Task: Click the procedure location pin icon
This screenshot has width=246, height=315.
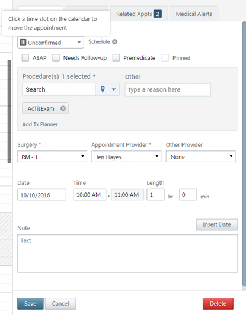Action: [x=103, y=89]
